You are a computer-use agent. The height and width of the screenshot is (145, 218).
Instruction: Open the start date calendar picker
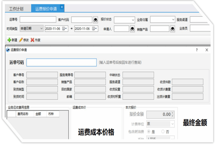(66, 28)
